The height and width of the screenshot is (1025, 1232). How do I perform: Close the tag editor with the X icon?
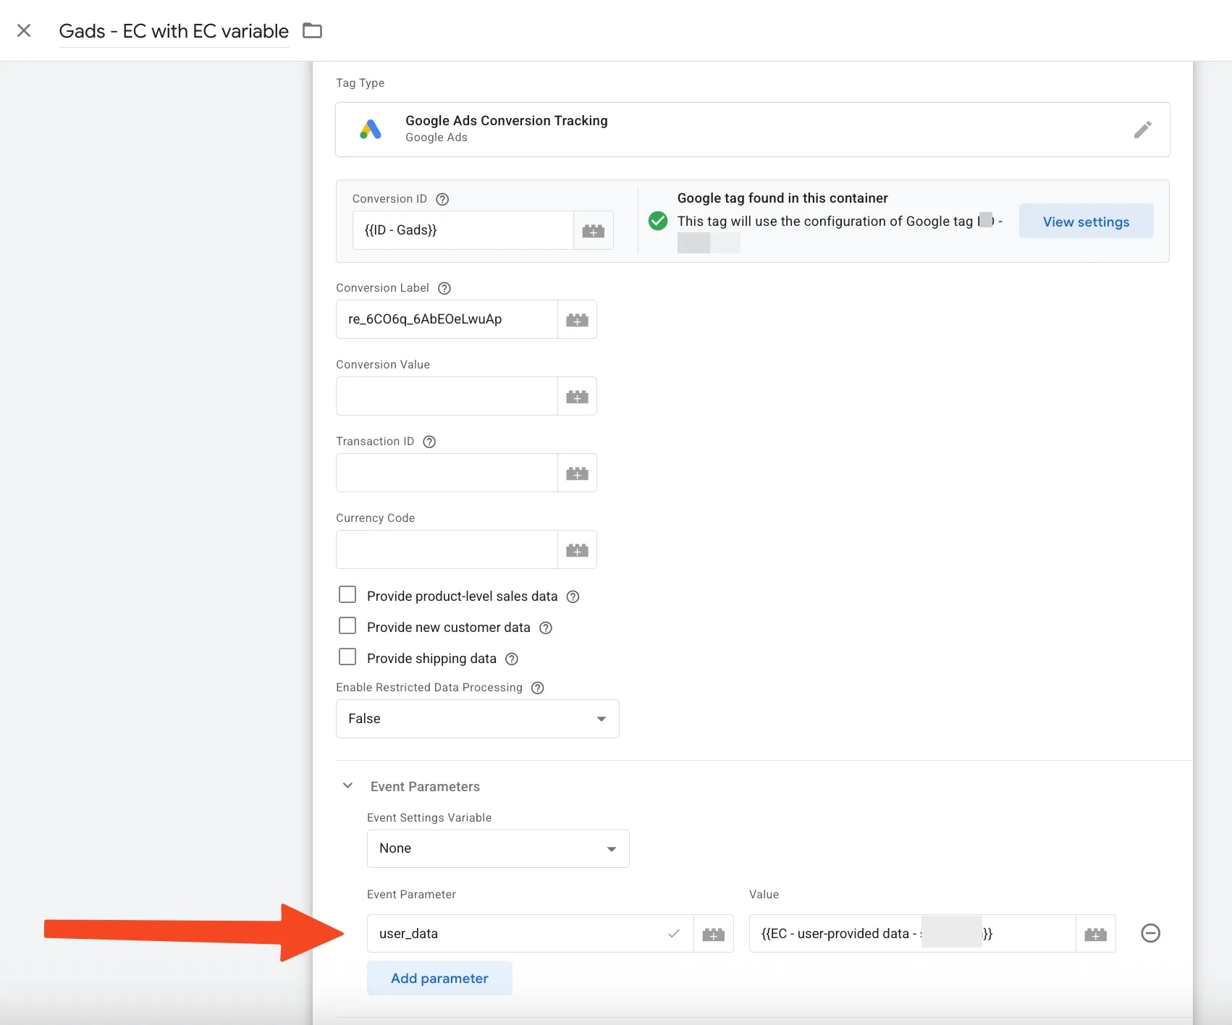point(24,30)
